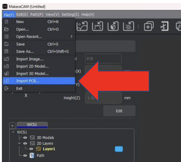Image resolution: width=181 pixels, height=162 pixels.
Task: Select Import PCB... menu entry
Action: (39, 81)
